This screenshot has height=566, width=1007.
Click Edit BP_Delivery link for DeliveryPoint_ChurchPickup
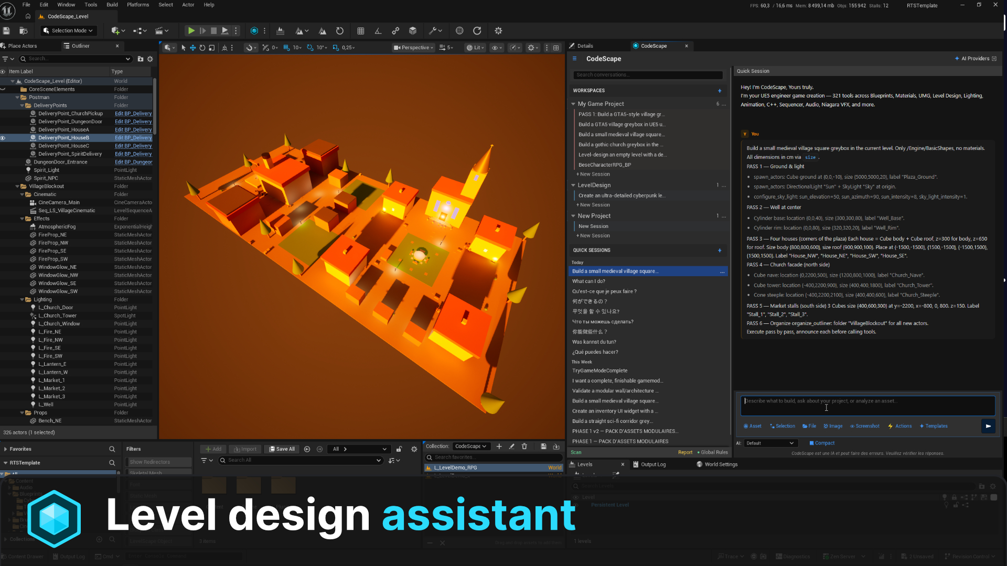(x=133, y=113)
